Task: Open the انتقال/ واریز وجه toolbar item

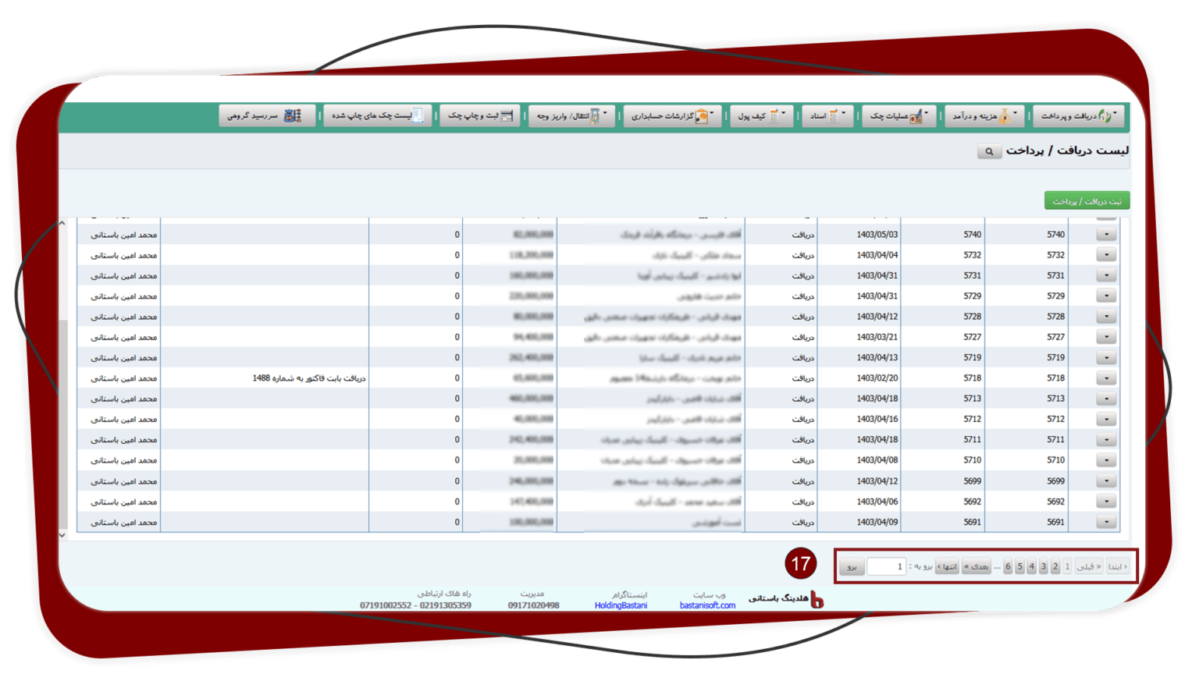Action: coord(571,116)
